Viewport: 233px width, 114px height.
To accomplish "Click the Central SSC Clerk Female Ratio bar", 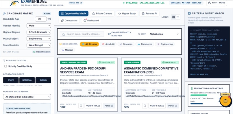I will (197, 104).
